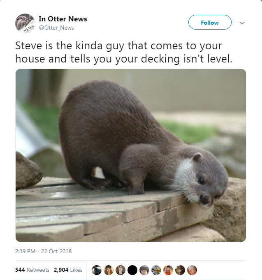Screen dimensions: 262x280
Task: Open the tree branch and sky avatar
Action: 156,270
